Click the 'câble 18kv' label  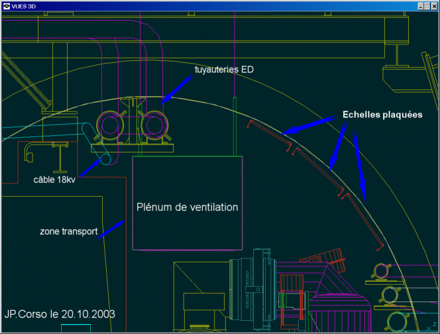click(54, 180)
